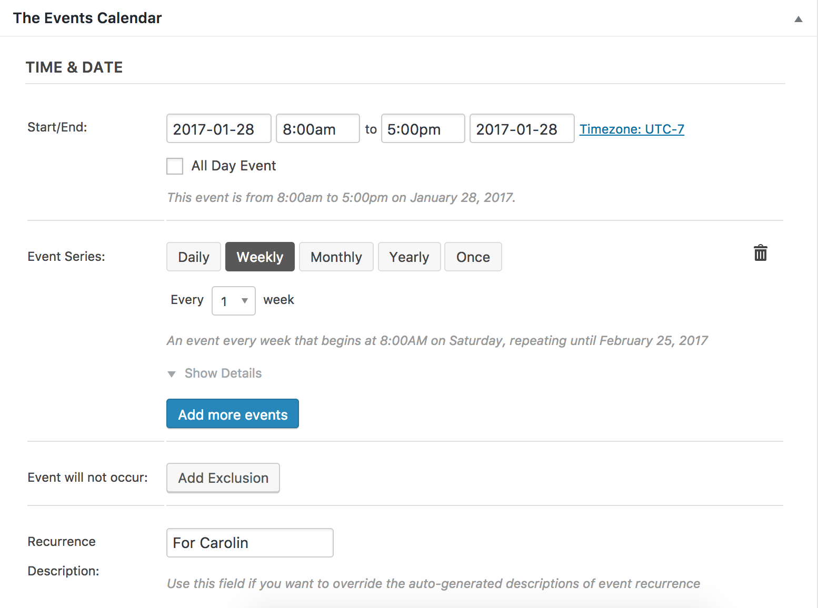Viewport: 818px width, 608px height.
Task: Click the end date field after 5:00pm
Action: click(521, 129)
